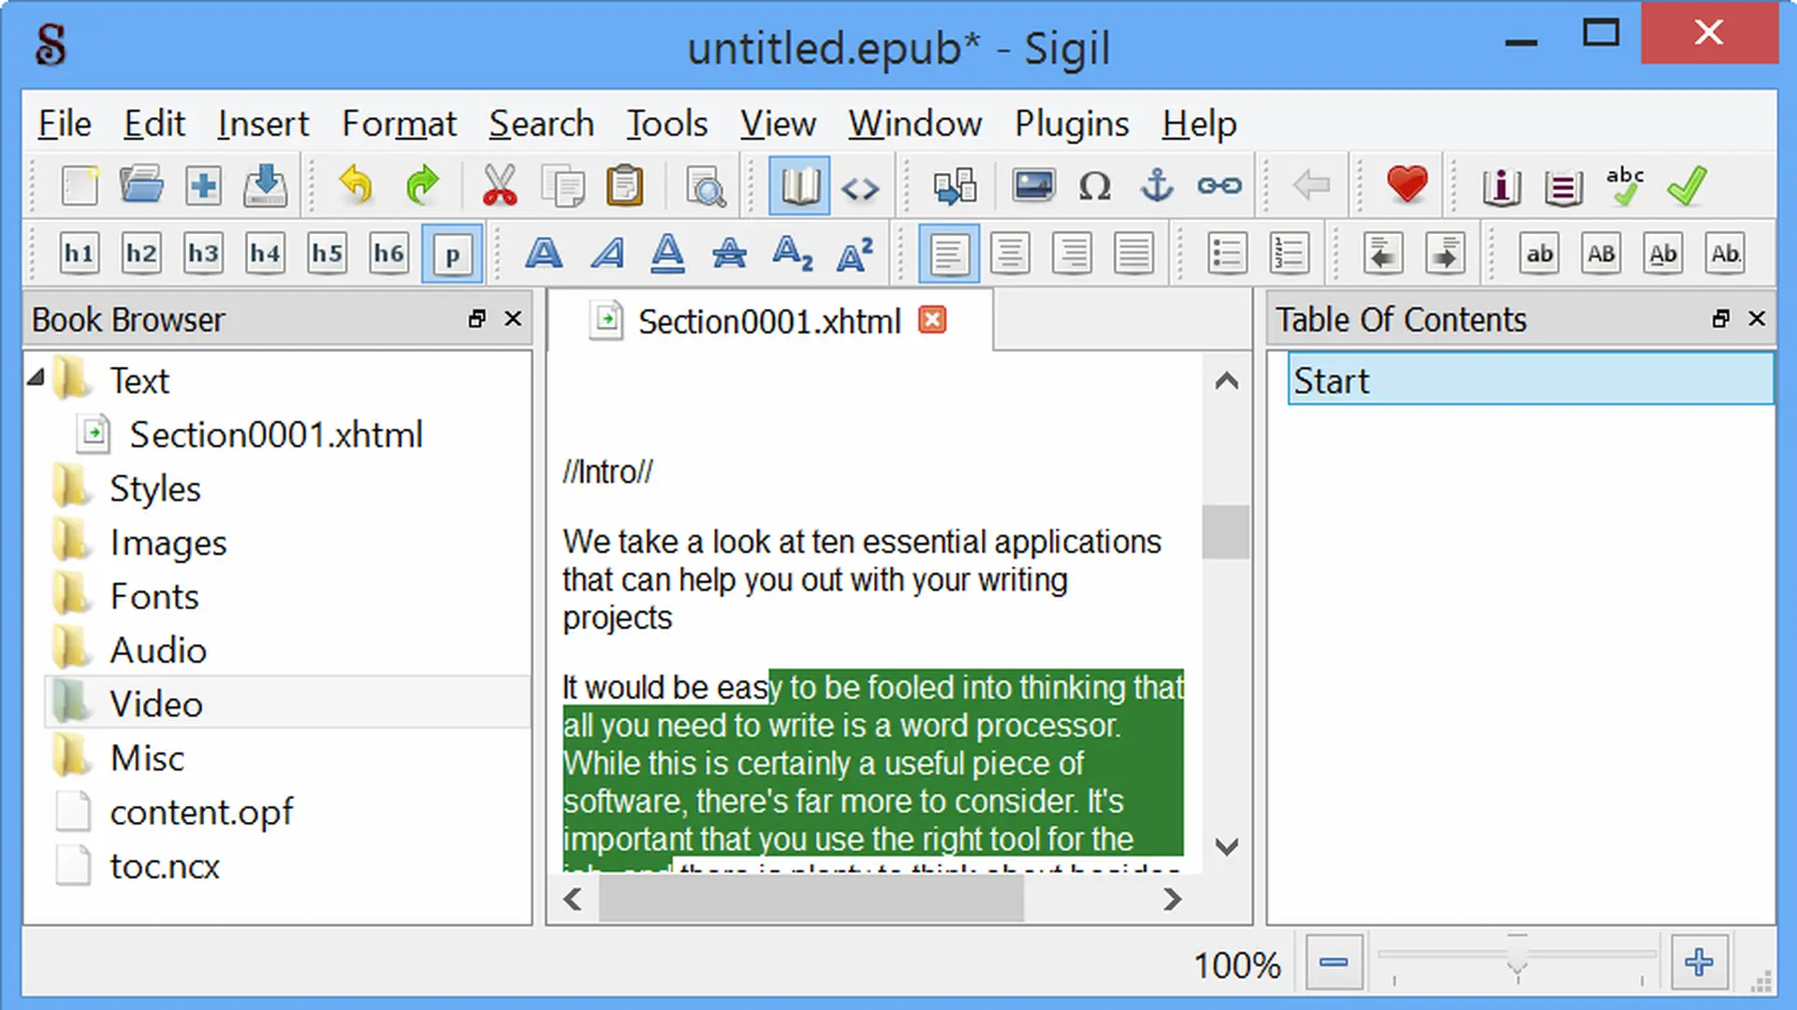Underline the selected text
1797x1010 pixels.
667,254
